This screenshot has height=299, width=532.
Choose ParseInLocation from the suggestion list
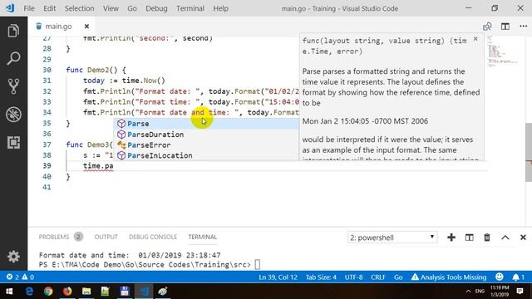pos(206,155)
